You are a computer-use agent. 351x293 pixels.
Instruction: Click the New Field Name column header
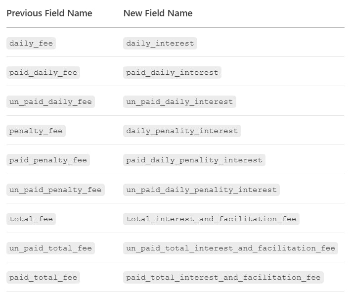158,13
